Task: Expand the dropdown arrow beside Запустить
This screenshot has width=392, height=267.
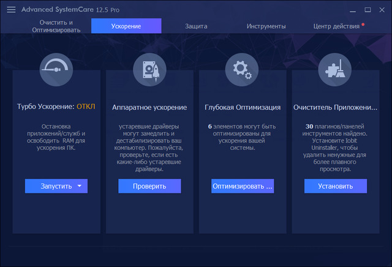Action: point(80,186)
